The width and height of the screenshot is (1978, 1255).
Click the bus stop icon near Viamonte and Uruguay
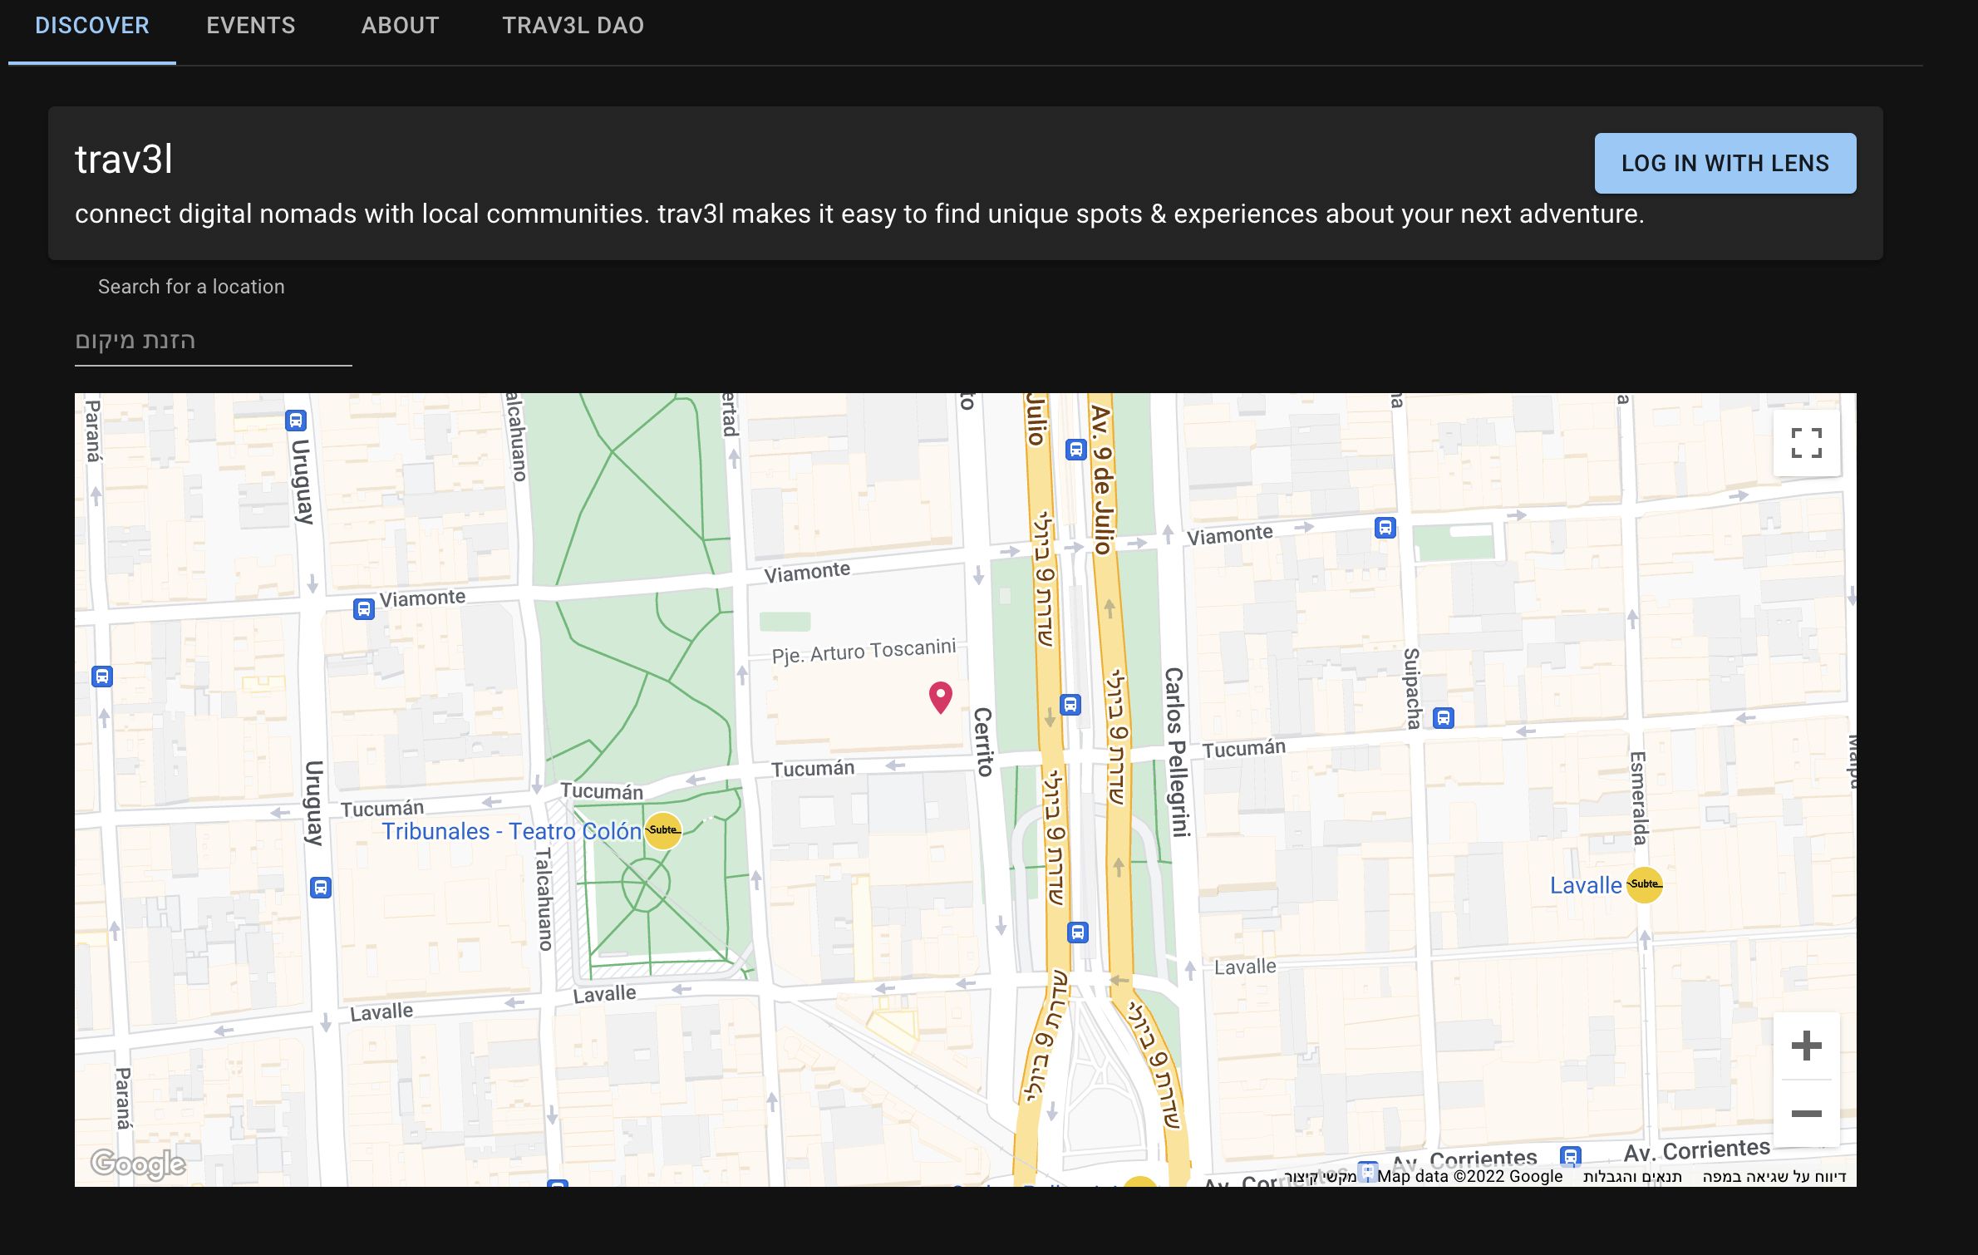coord(364,609)
